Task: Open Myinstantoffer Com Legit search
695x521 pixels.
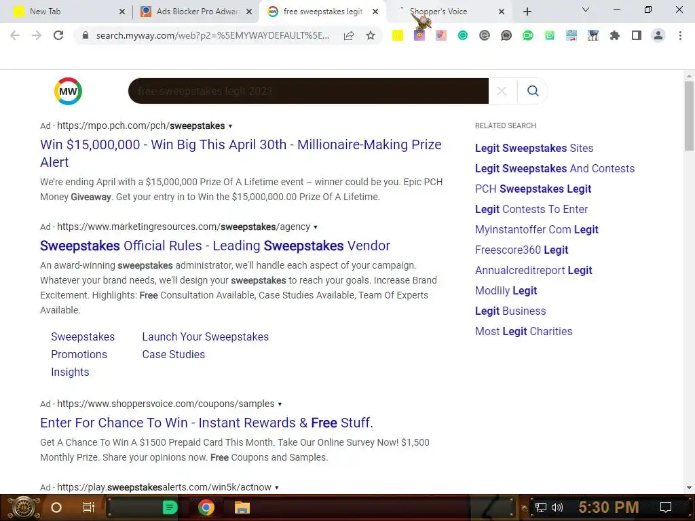Action: click(536, 229)
